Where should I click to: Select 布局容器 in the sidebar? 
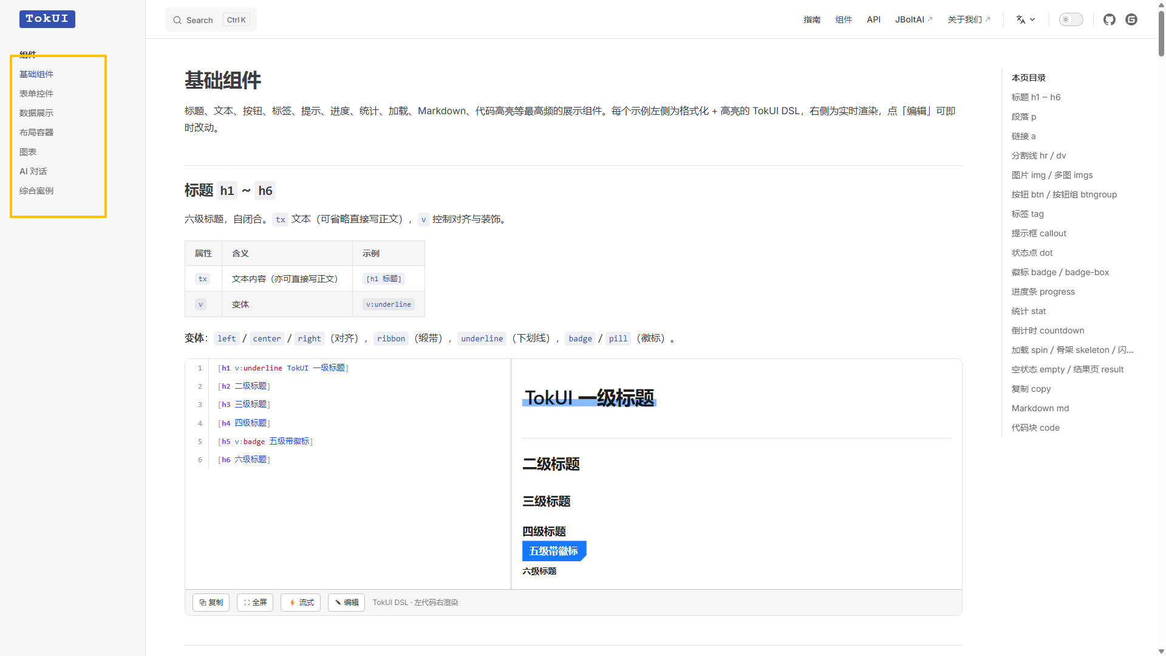(x=36, y=132)
